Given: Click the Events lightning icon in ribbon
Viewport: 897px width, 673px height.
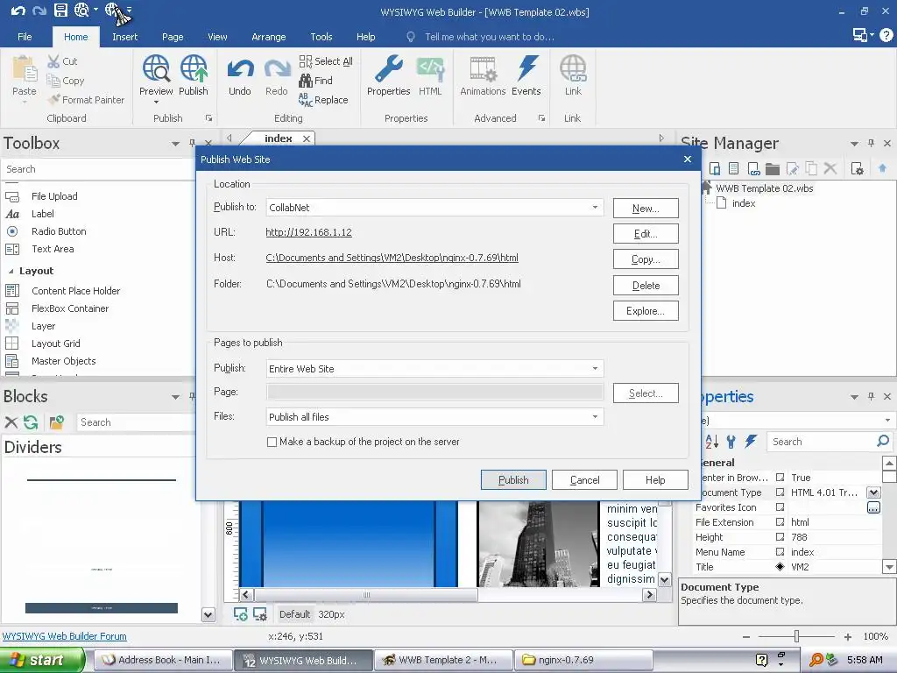Looking at the screenshot, I should pos(526,68).
